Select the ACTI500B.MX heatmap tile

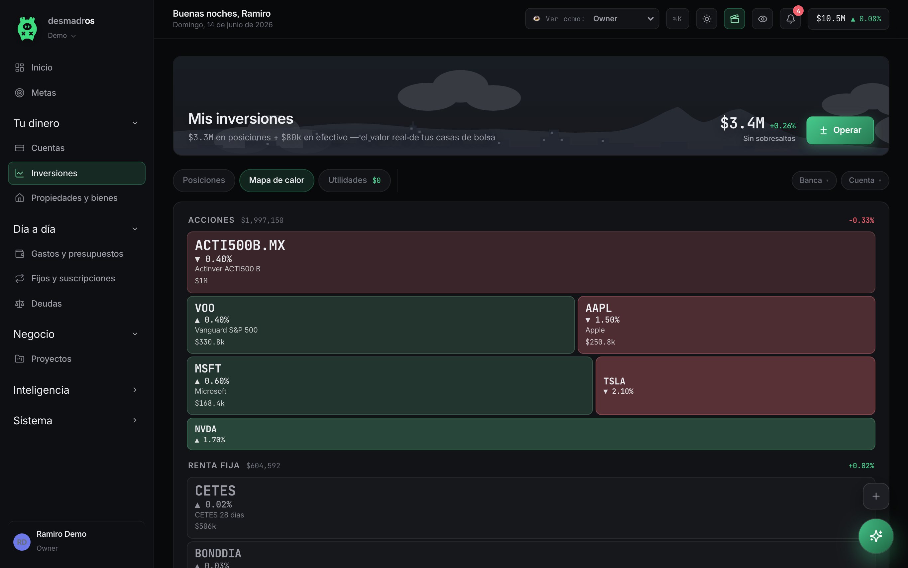(x=531, y=262)
